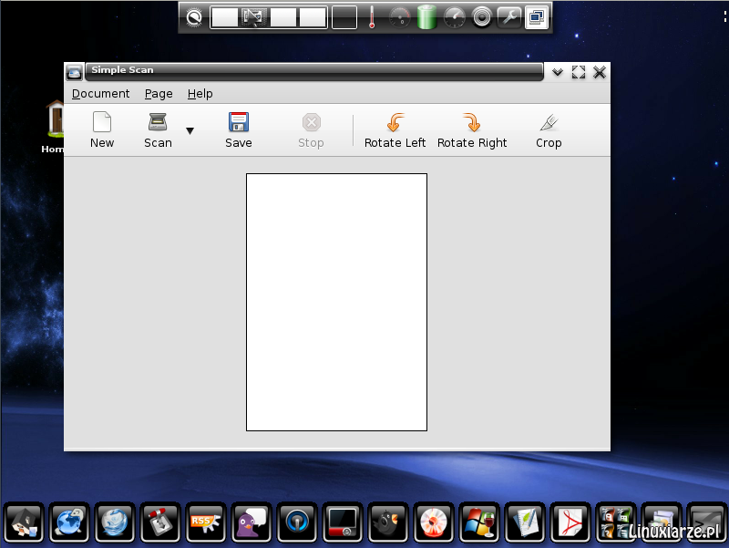This screenshot has width=729, height=548.
Task: Start scanning with the Scan icon
Action: point(157,129)
